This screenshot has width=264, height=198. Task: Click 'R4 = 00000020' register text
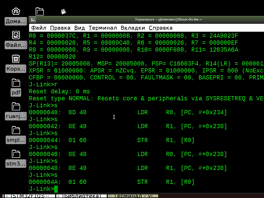tap(54, 43)
